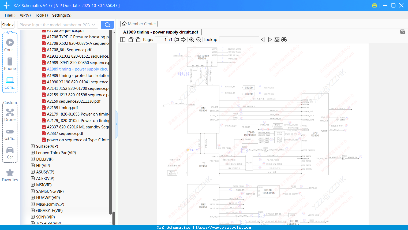Open A1932 X1032 820-01521 sequence file

click(78, 56)
